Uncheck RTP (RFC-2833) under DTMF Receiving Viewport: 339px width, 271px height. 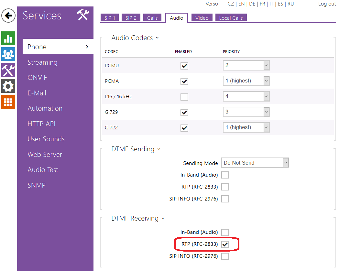click(225, 244)
